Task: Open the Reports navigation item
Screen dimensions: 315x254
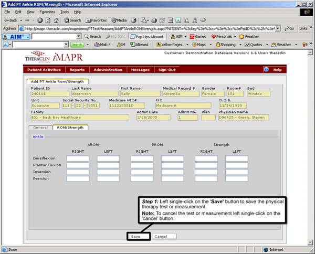Action: click(x=77, y=70)
